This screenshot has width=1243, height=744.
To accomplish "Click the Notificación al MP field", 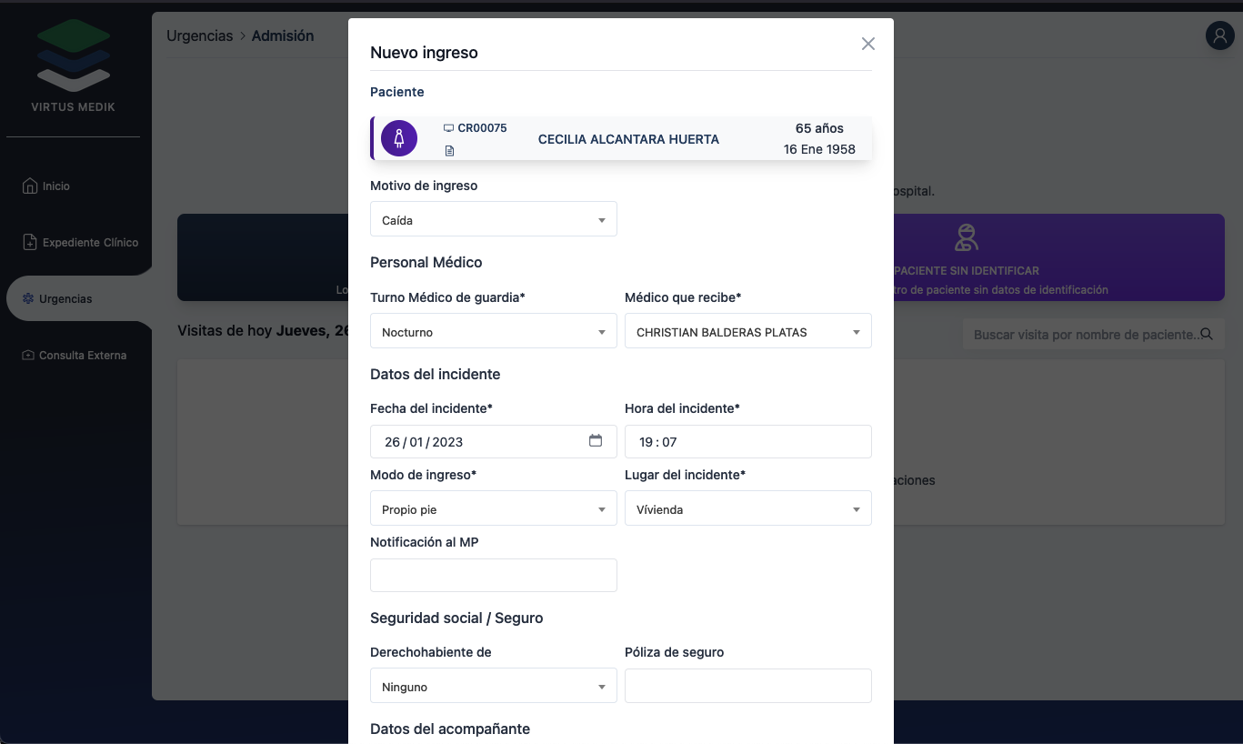I will [493, 576].
